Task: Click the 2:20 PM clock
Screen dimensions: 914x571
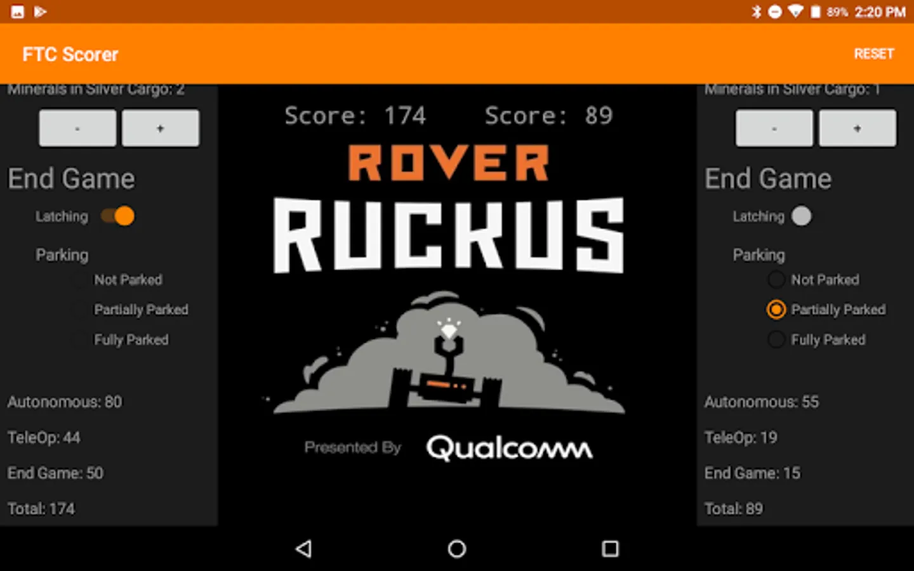Action: [880, 11]
